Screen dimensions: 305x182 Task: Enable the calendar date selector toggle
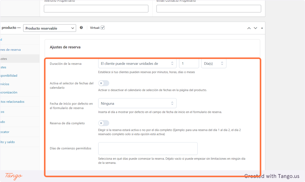pyautogui.click(x=104, y=83)
